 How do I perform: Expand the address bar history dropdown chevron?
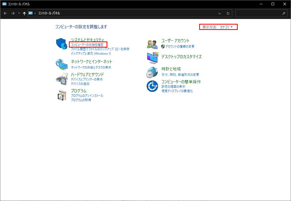pyautogui.click(x=220, y=14)
